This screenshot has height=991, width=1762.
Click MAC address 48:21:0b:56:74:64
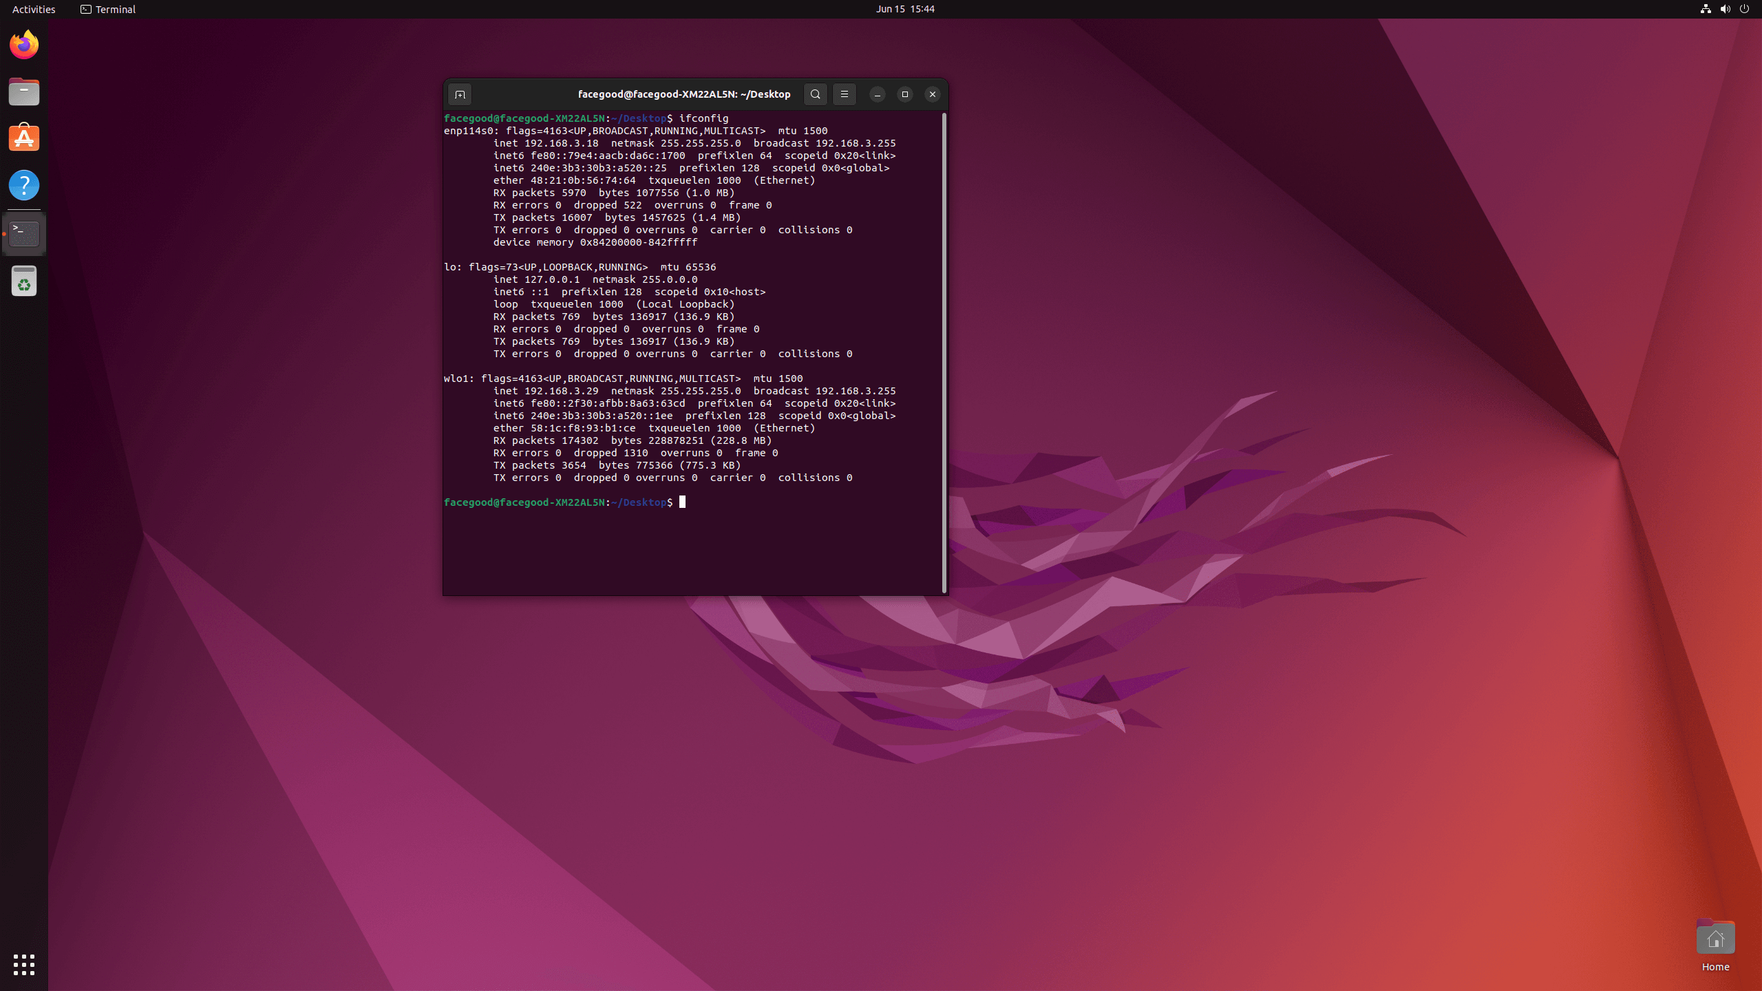[583, 180]
